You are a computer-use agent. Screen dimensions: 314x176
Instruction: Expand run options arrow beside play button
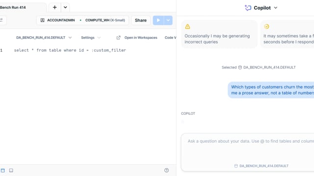coord(168,20)
